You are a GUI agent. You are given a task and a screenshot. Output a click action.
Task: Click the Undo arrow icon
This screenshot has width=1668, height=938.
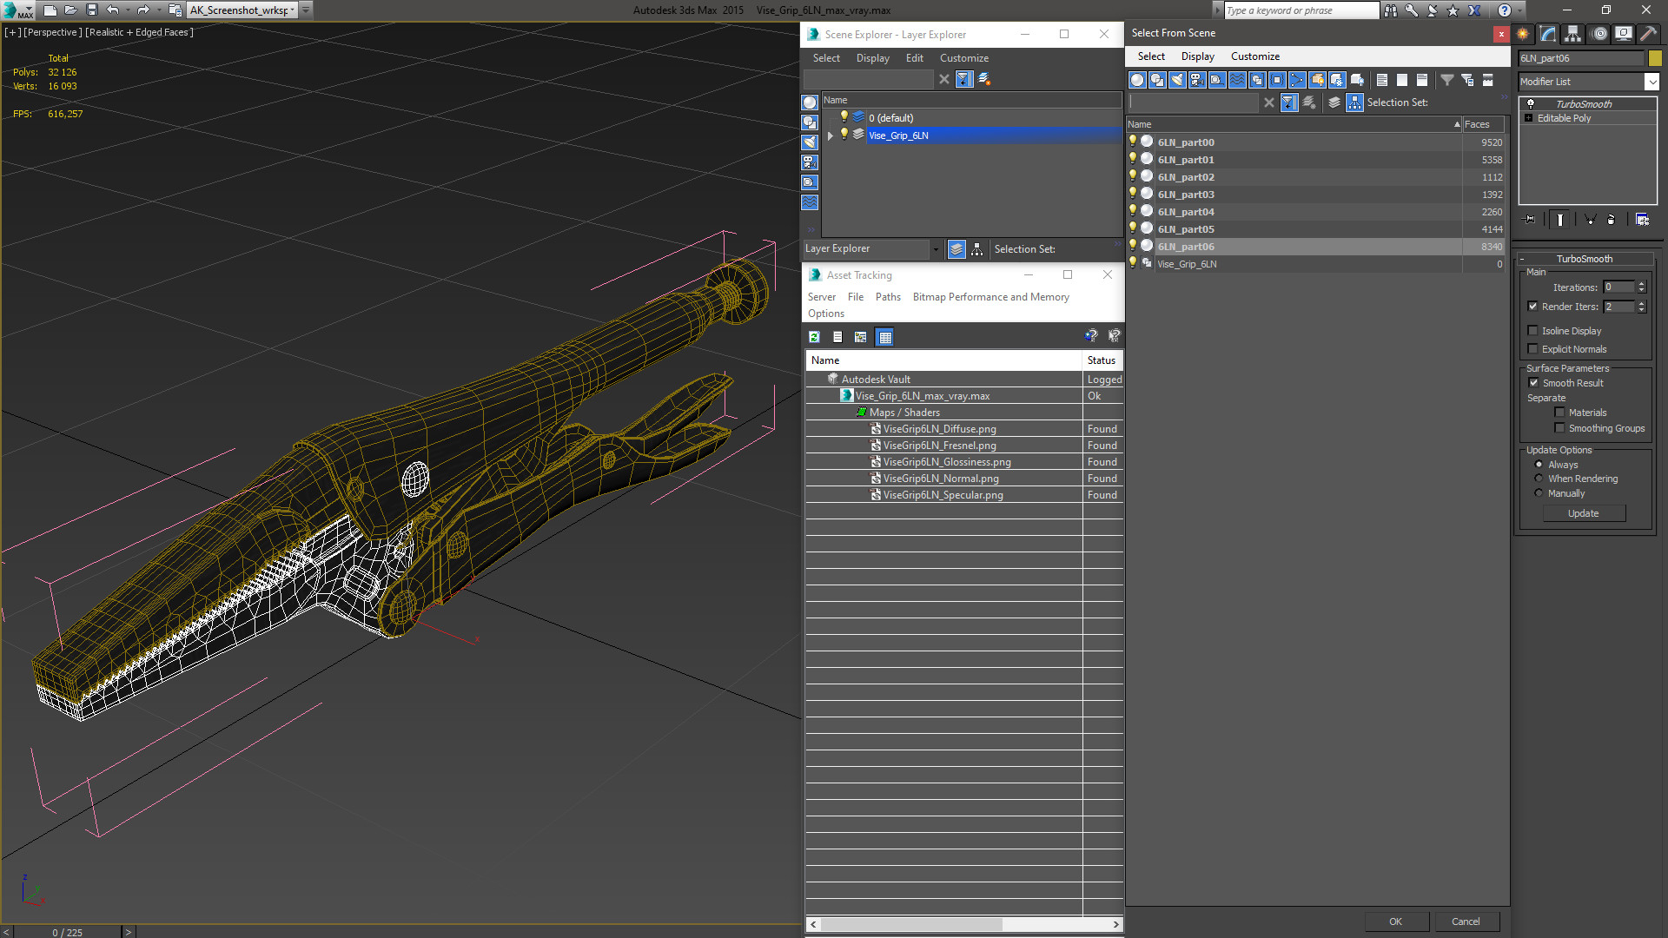coord(112,10)
